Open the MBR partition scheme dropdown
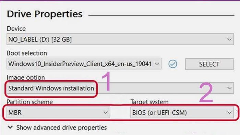The height and width of the screenshot is (135, 240). tap(58, 112)
